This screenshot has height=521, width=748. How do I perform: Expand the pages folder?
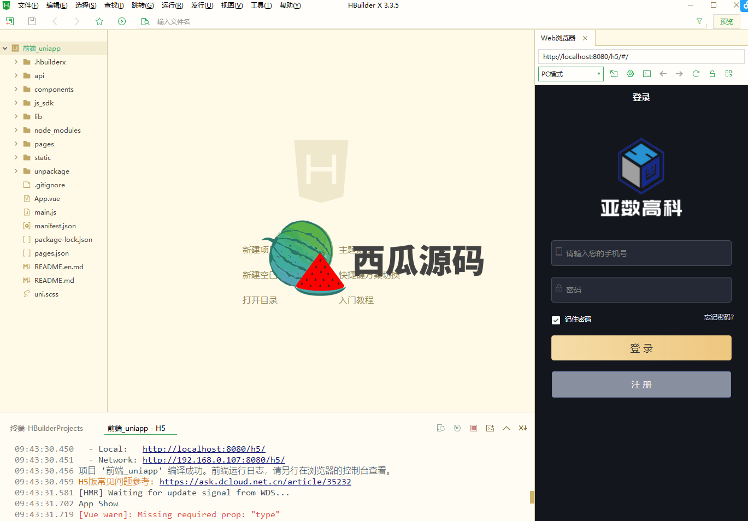point(16,144)
